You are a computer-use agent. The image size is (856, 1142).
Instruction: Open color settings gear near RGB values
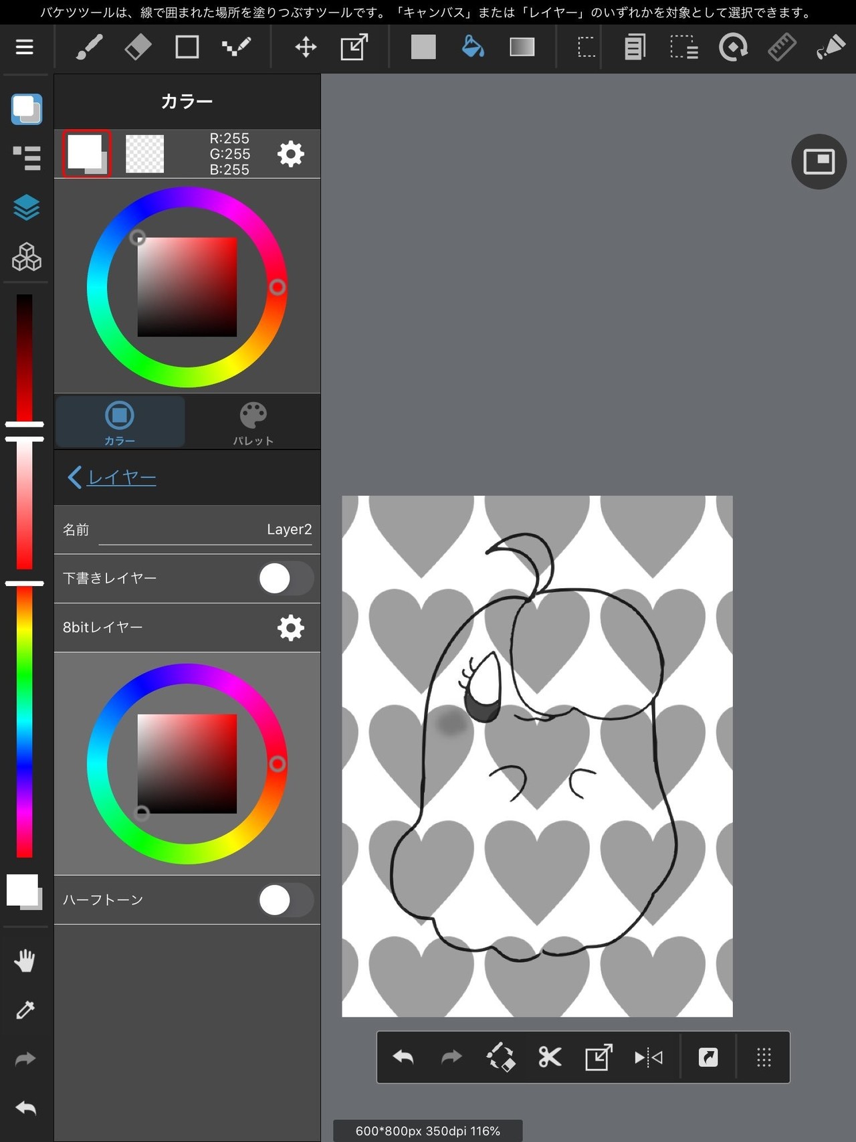[290, 154]
